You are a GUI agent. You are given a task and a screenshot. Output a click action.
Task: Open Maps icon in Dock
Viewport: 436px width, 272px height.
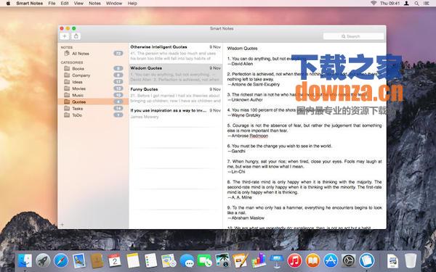[x=169, y=261]
